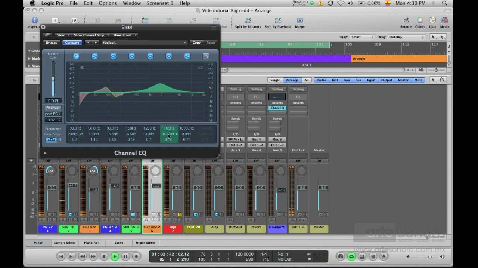Open the File menu

pyautogui.click(x=74, y=3)
